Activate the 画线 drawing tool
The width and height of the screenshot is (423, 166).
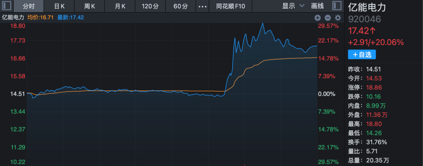pyautogui.click(x=317, y=6)
